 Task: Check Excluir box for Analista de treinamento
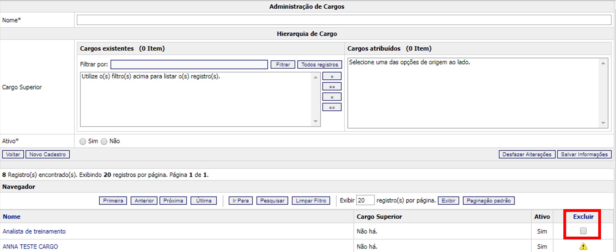point(583,231)
